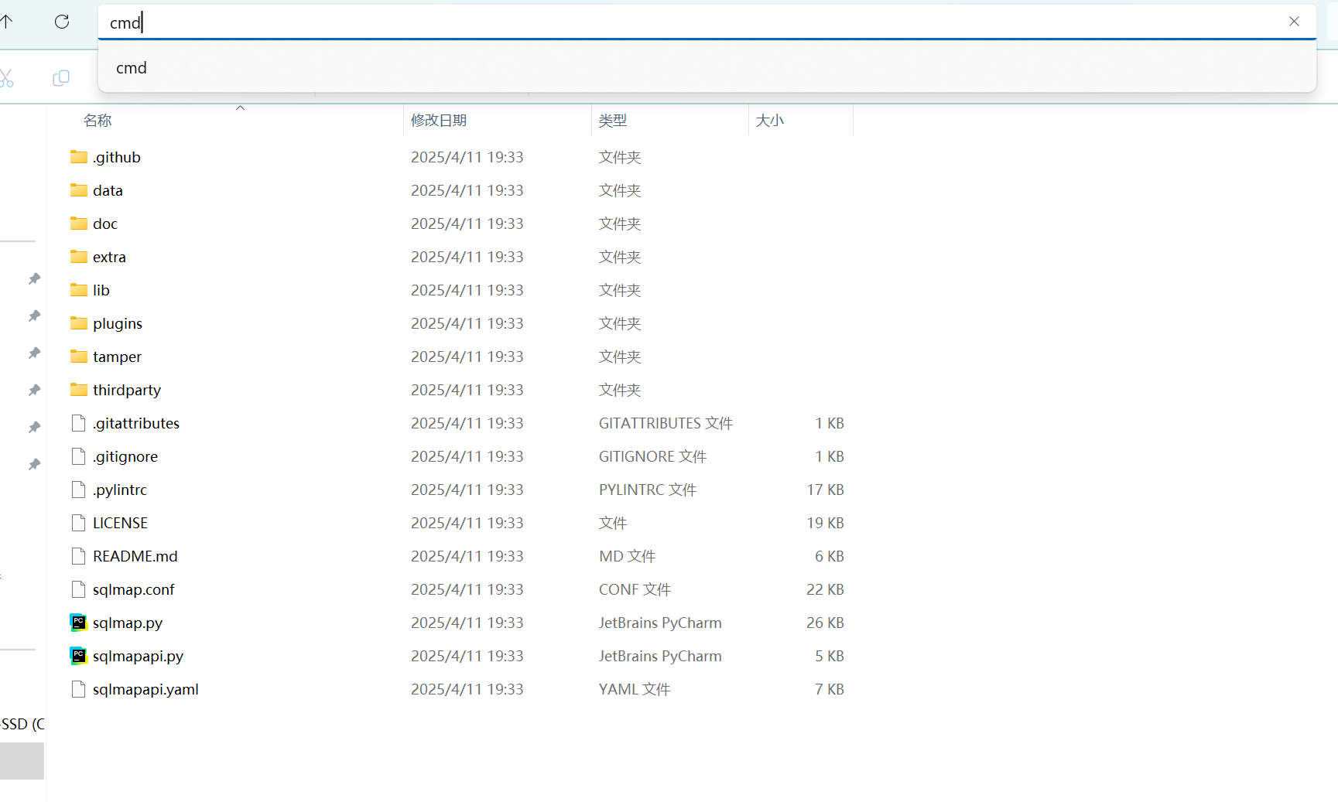Click the extra folder icon
This screenshot has width=1338, height=802.
pyautogui.click(x=79, y=257)
